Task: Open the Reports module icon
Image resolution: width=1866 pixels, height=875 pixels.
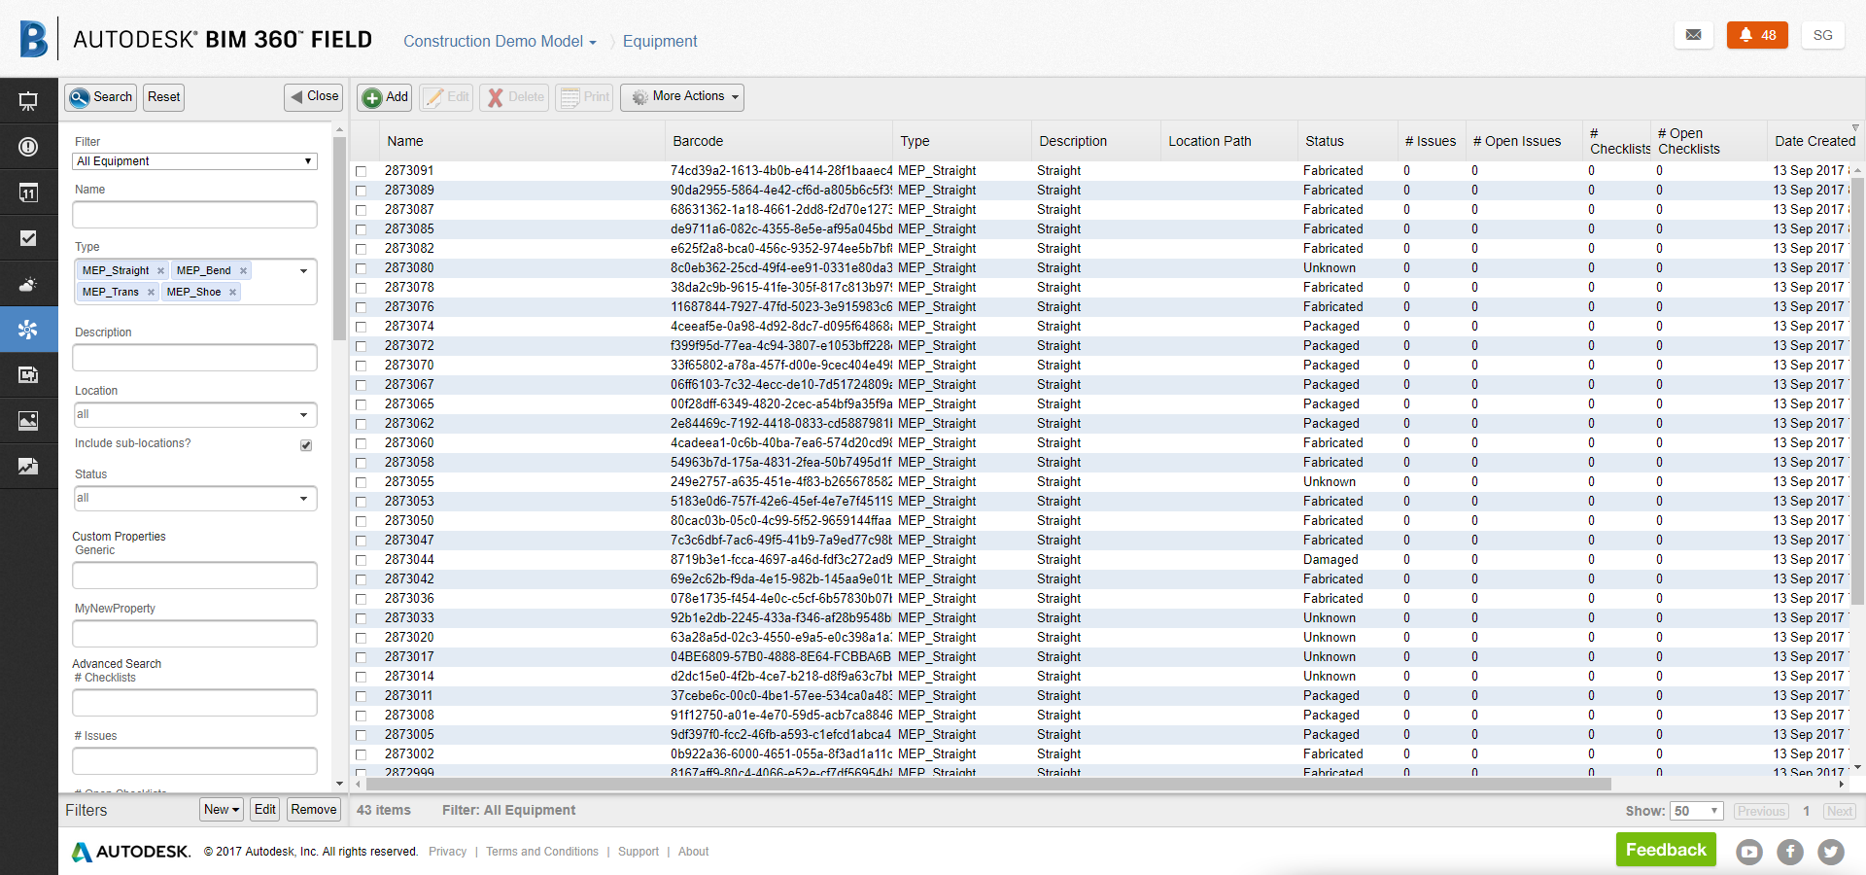Action: pyautogui.click(x=29, y=466)
